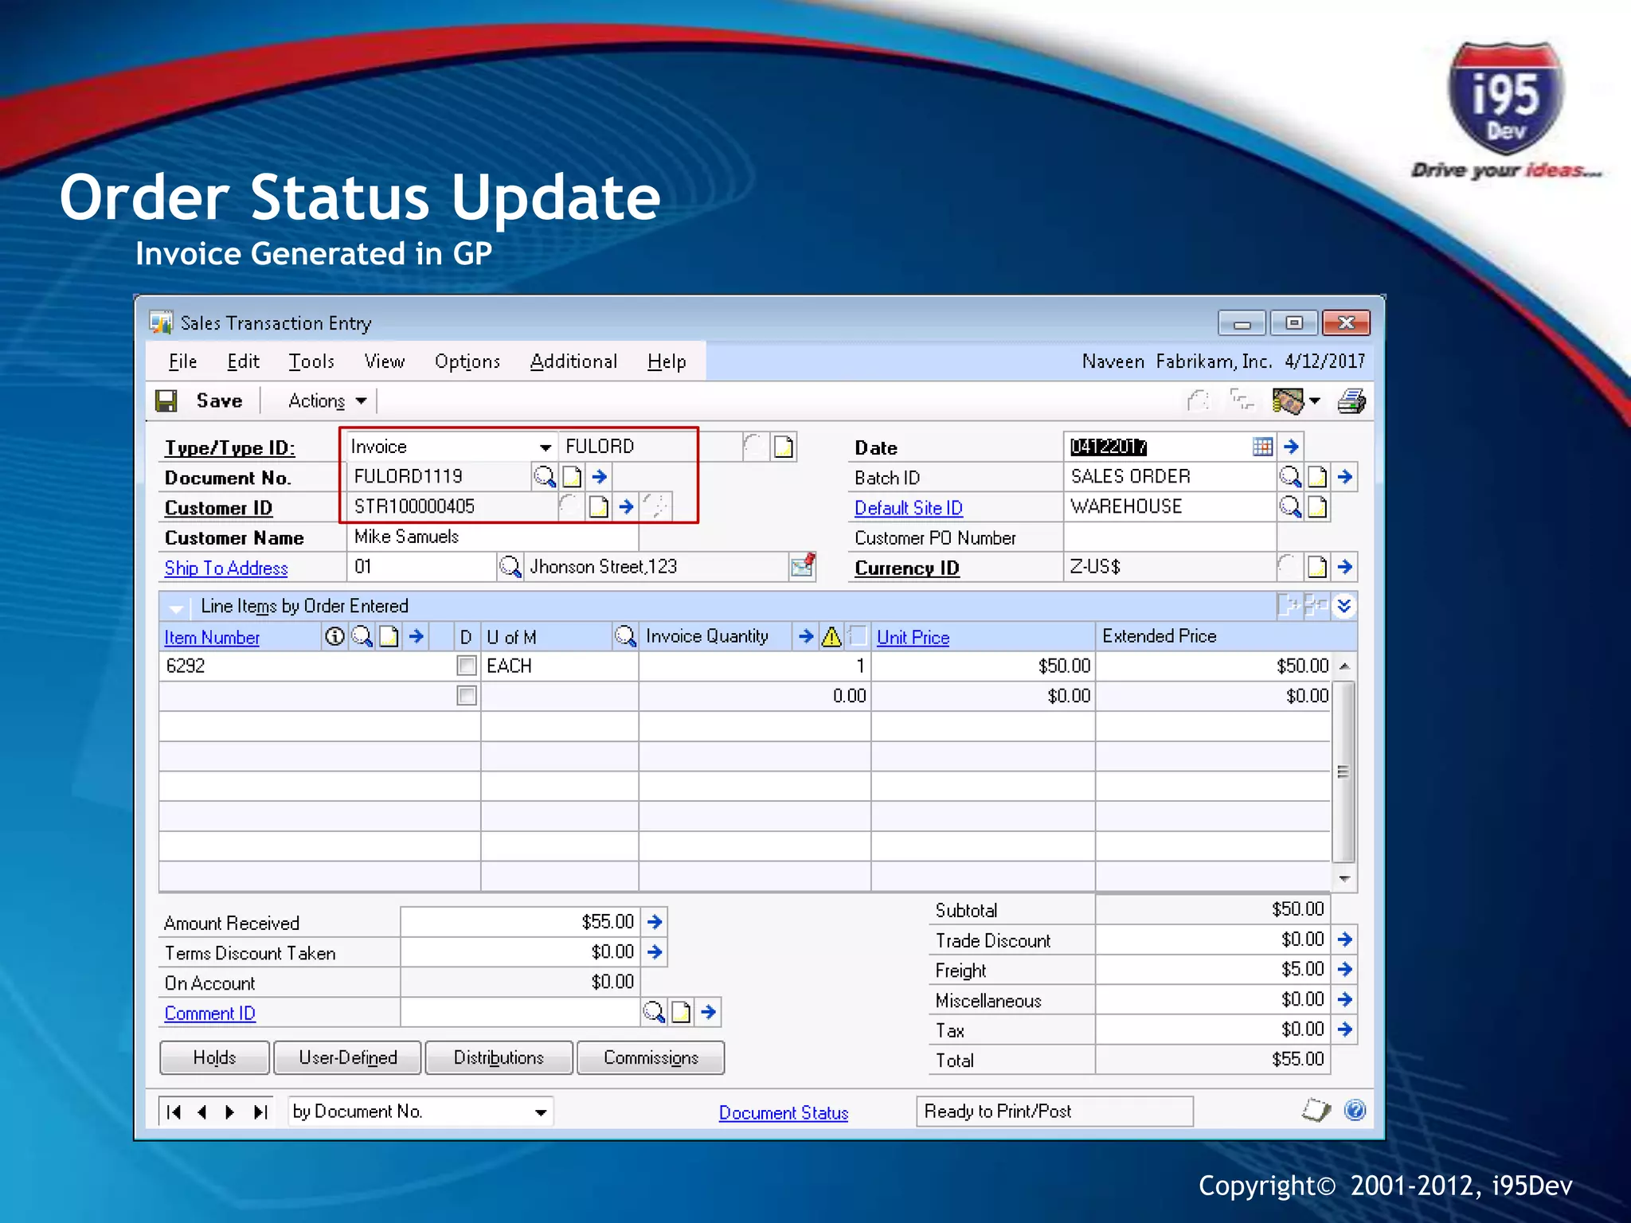The height and width of the screenshot is (1223, 1631).
Task: Open the Ship To Address lookup magnifier
Action: [510, 567]
